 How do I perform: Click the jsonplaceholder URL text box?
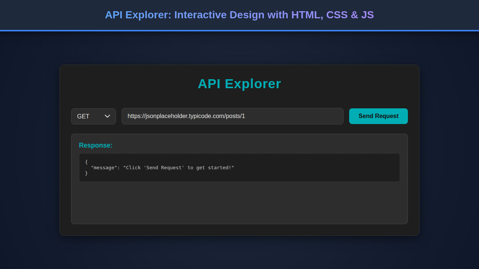pyautogui.click(x=232, y=116)
